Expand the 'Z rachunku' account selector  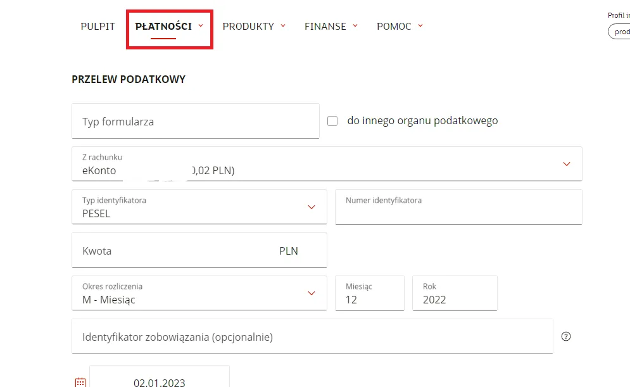point(567,163)
